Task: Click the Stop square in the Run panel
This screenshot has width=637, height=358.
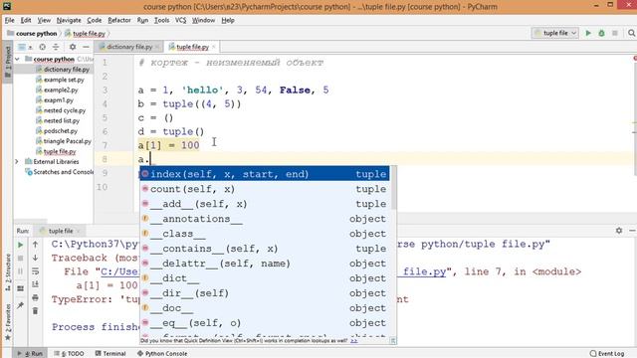Action: coord(20,259)
